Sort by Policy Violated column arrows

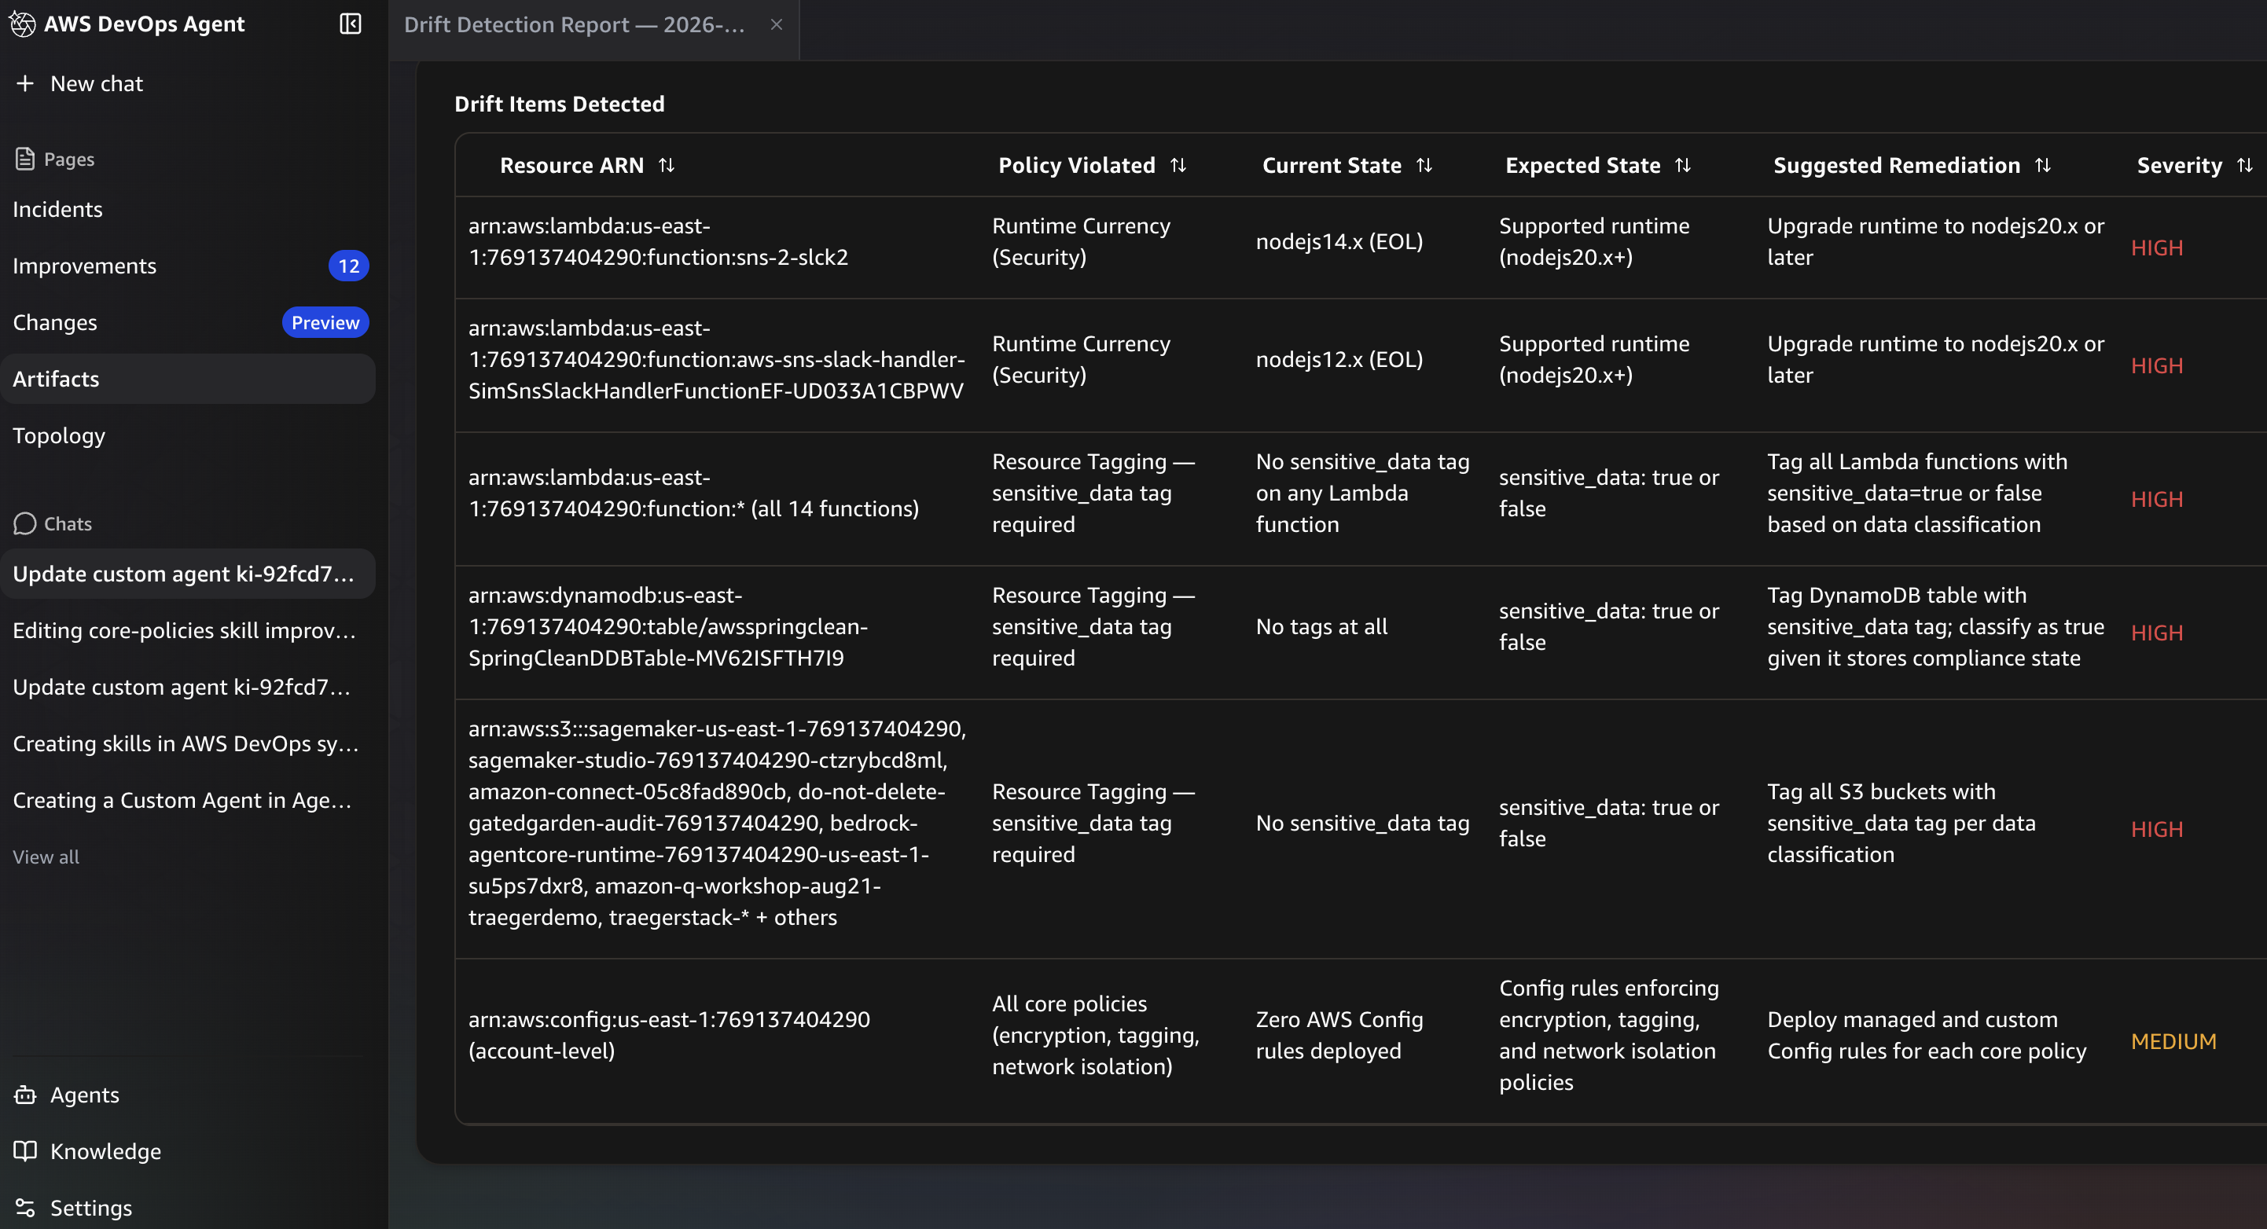point(1178,165)
